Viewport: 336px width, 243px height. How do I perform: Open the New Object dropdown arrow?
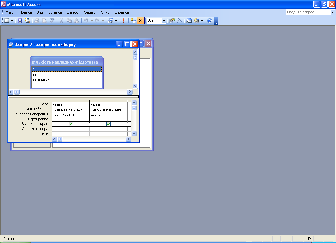(x=202, y=21)
